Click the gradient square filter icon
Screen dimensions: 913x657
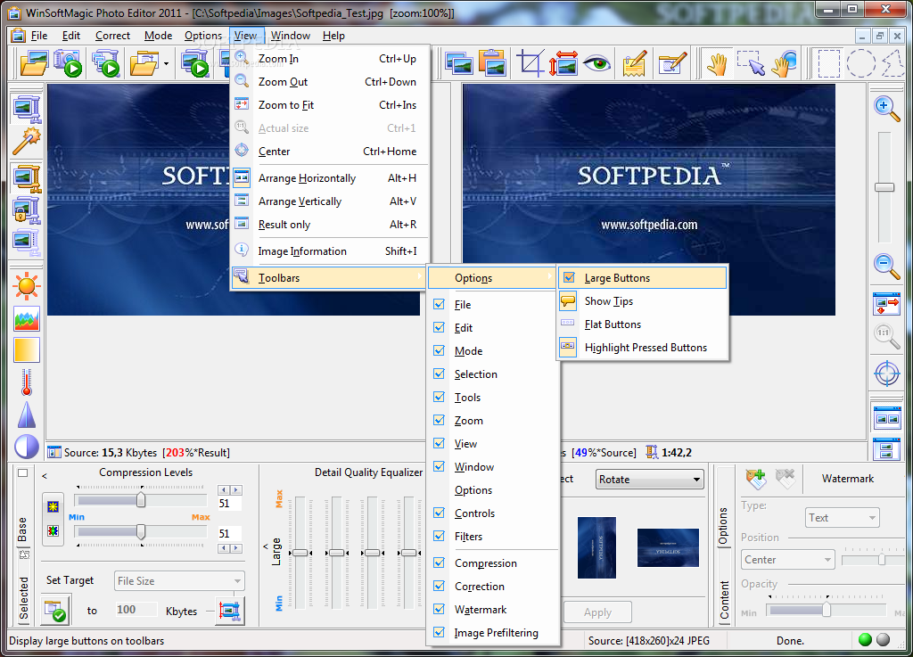27,350
